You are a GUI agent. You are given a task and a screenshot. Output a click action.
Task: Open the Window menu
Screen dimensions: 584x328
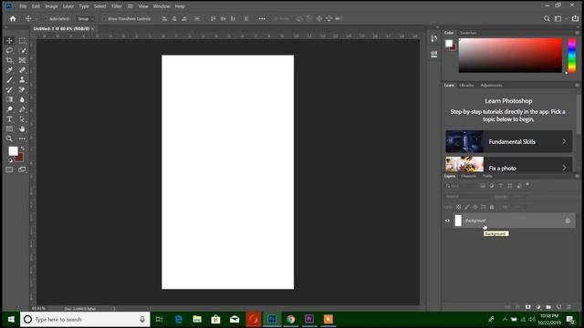[x=162, y=6]
